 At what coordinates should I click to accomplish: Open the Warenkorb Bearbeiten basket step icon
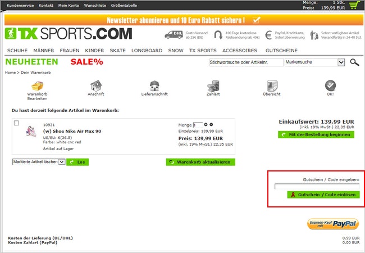click(x=37, y=85)
